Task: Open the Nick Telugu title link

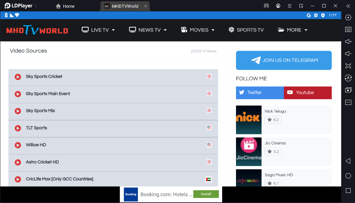Action: (x=275, y=111)
